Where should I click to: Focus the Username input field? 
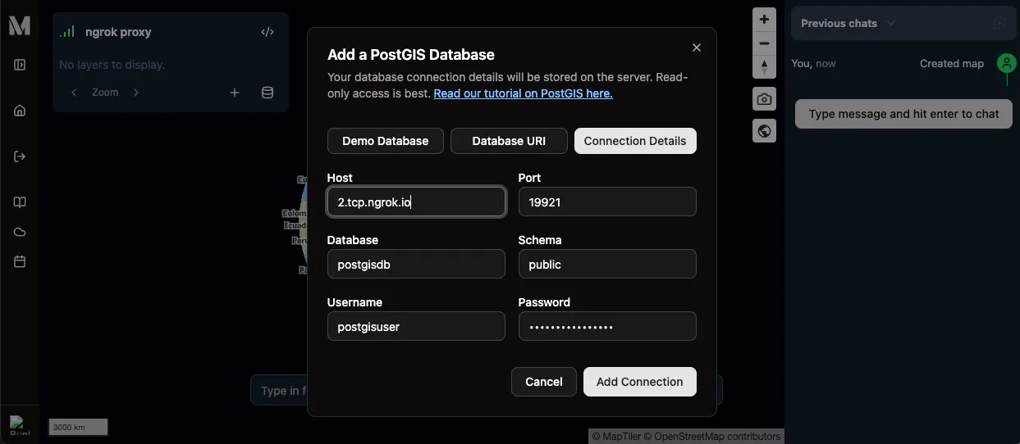[416, 326]
